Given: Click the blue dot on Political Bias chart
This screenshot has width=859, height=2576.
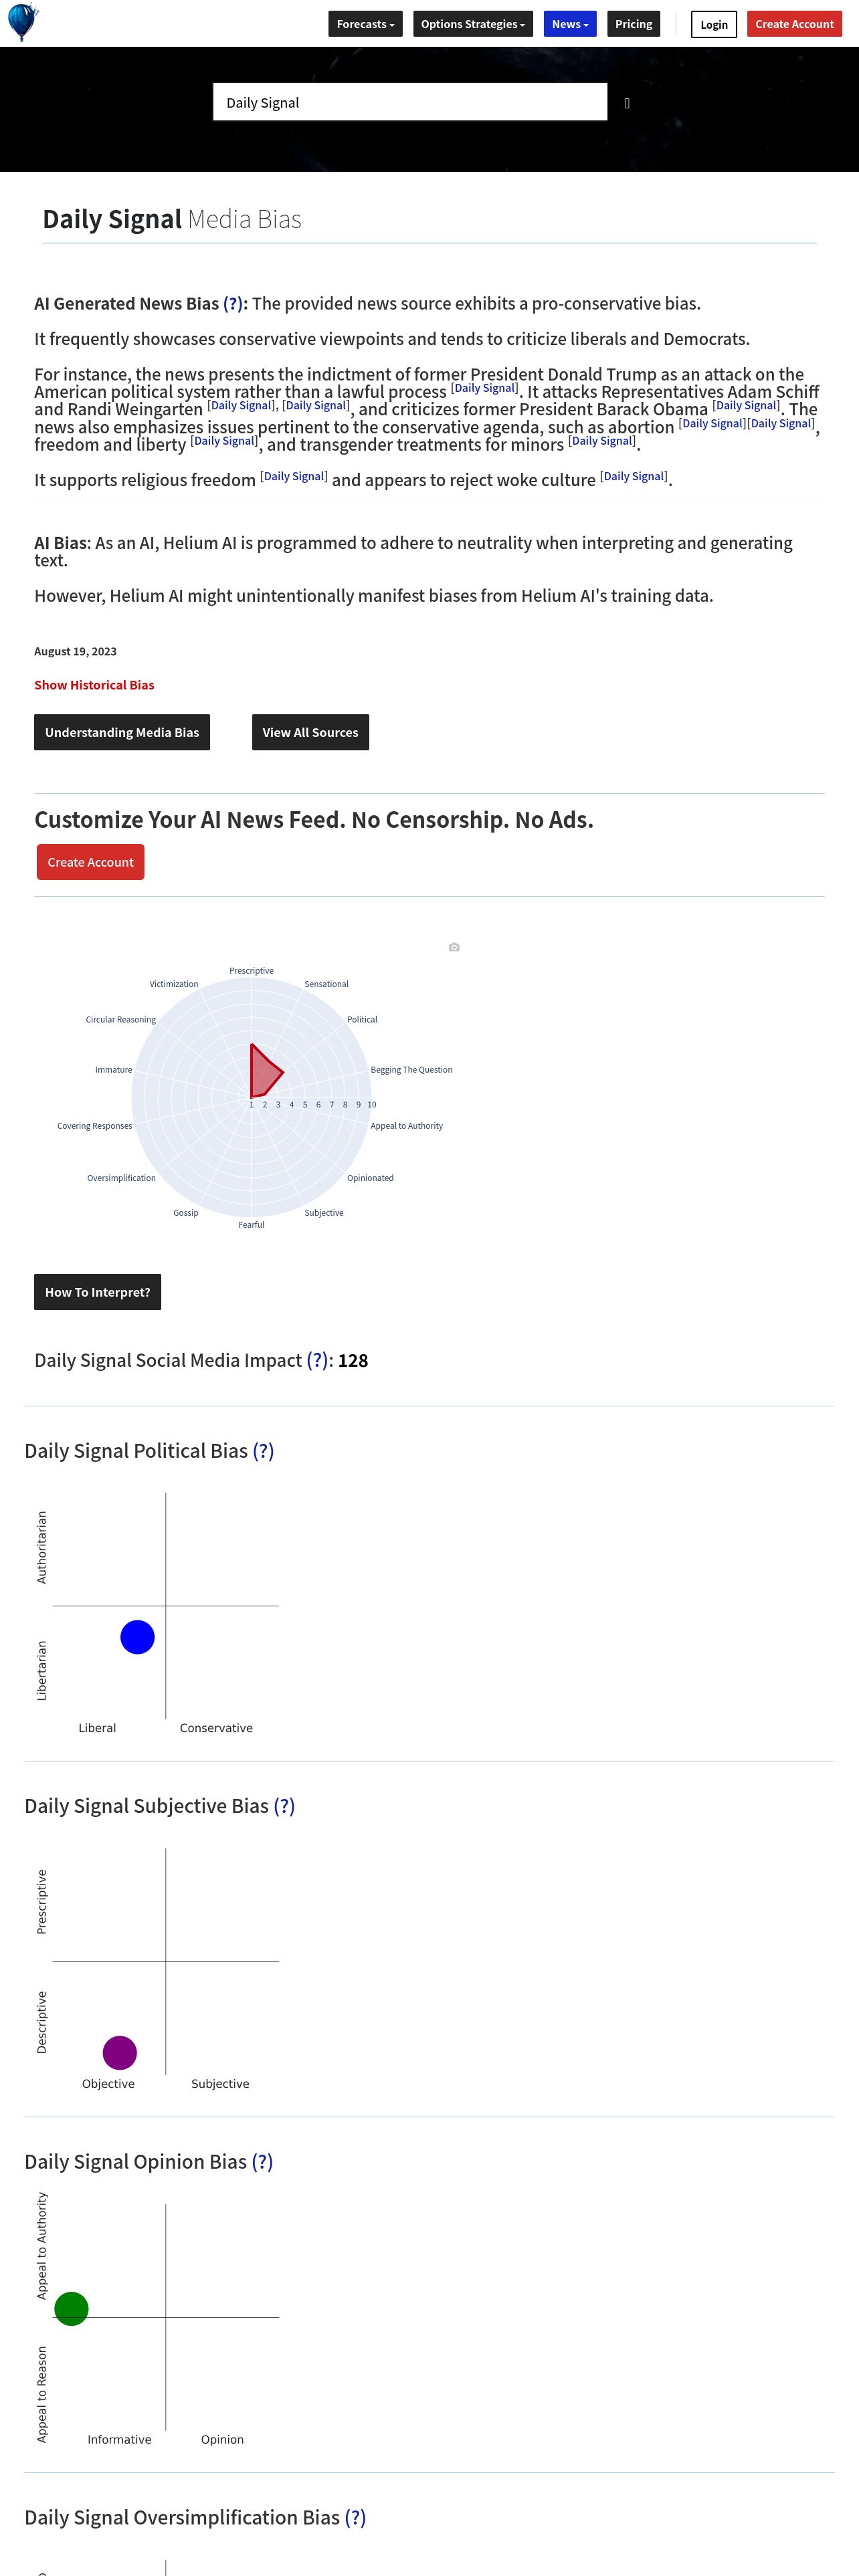Looking at the screenshot, I should (137, 1637).
